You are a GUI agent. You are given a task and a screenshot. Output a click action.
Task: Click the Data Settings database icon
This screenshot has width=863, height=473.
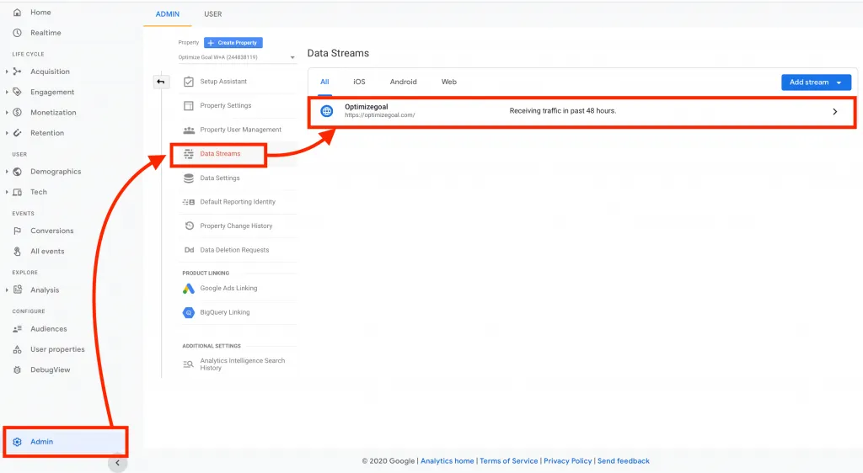(x=189, y=178)
